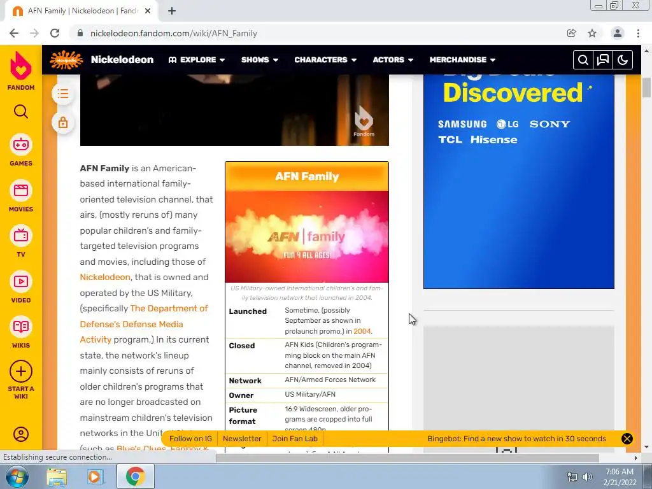
Task: Open the 2004 link in infobox
Action: coord(362,331)
